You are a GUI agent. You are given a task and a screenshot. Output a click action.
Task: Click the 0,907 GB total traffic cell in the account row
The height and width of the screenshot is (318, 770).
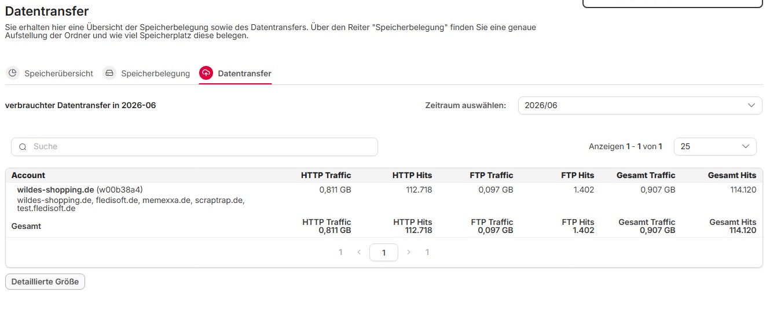(658, 190)
